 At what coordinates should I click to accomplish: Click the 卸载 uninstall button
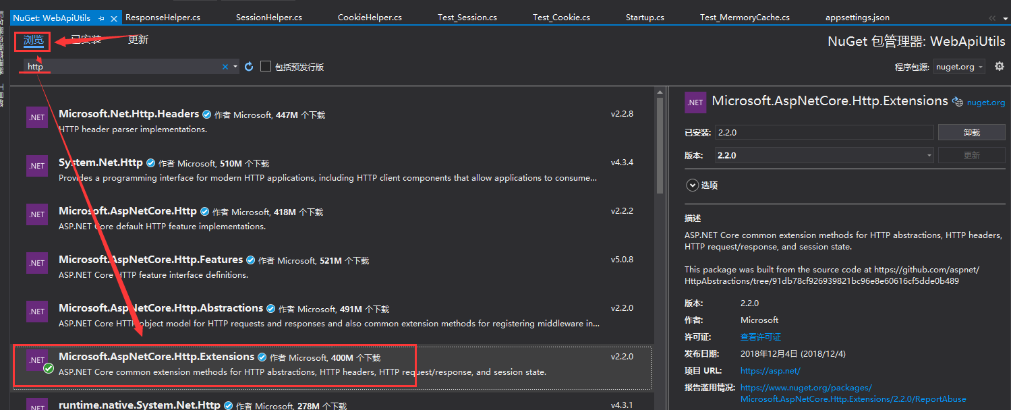coord(971,132)
